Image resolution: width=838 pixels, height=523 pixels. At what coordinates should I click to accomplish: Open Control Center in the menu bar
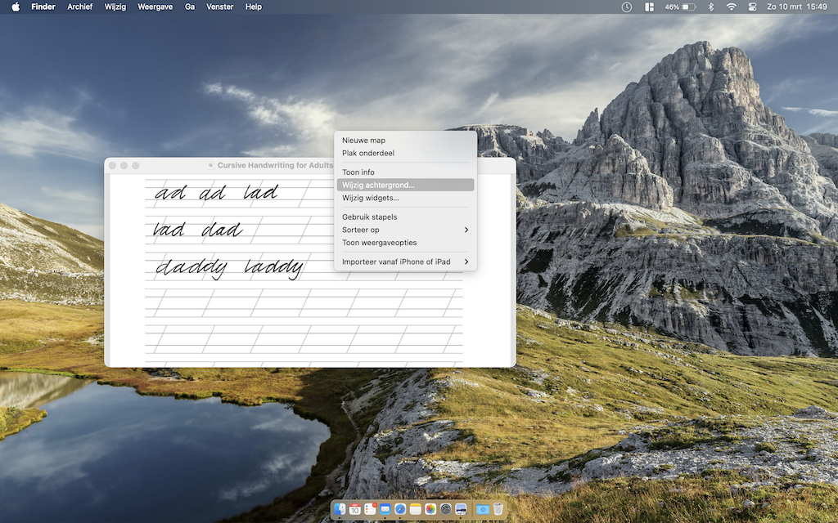pyautogui.click(x=752, y=7)
